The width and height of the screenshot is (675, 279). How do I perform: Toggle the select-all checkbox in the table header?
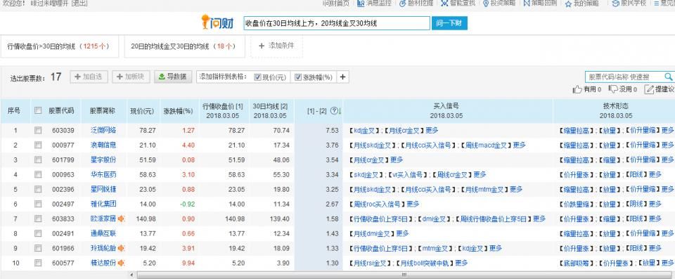pos(38,110)
